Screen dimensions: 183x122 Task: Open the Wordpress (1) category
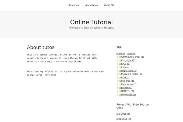tap(128, 95)
